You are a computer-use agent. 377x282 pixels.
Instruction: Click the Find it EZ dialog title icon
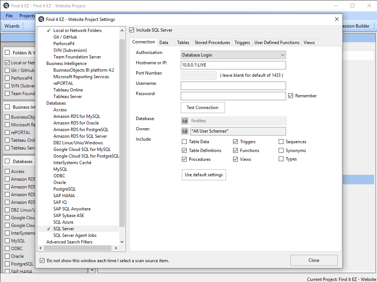point(41,19)
